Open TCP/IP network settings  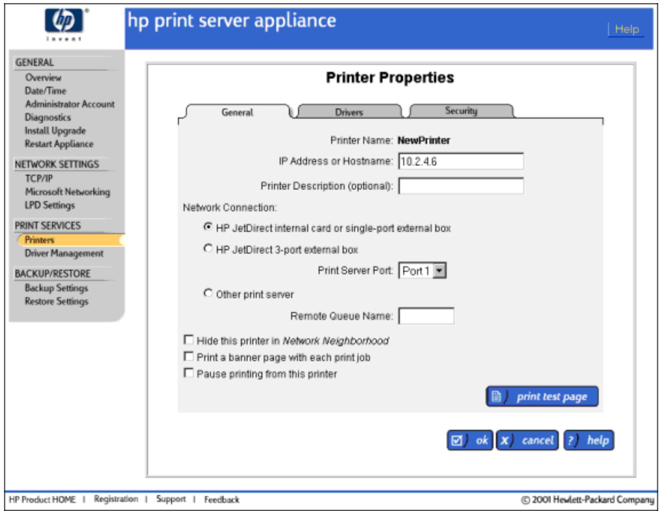click(x=39, y=179)
